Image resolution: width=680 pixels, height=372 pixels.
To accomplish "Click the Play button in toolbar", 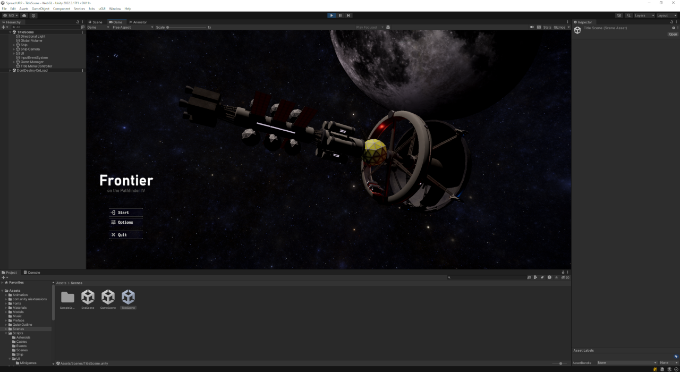I will (x=331, y=15).
